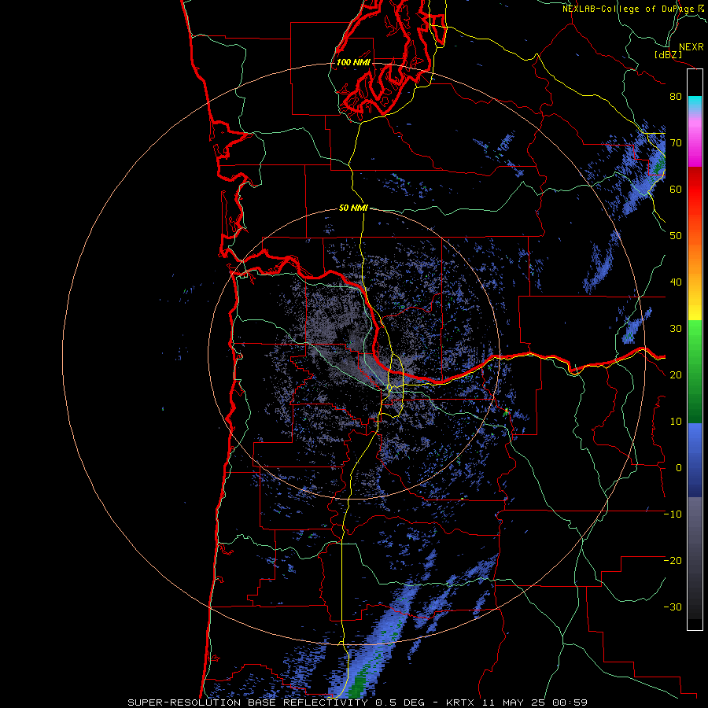Image resolution: width=708 pixels, height=708 pixels.
Task: Click the 00:59 timestamp in caption
Action: tap(570, 702)
